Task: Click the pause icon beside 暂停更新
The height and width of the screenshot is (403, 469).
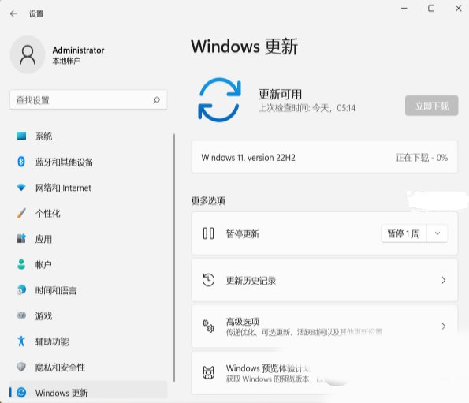Action: [x=208, y=233]
